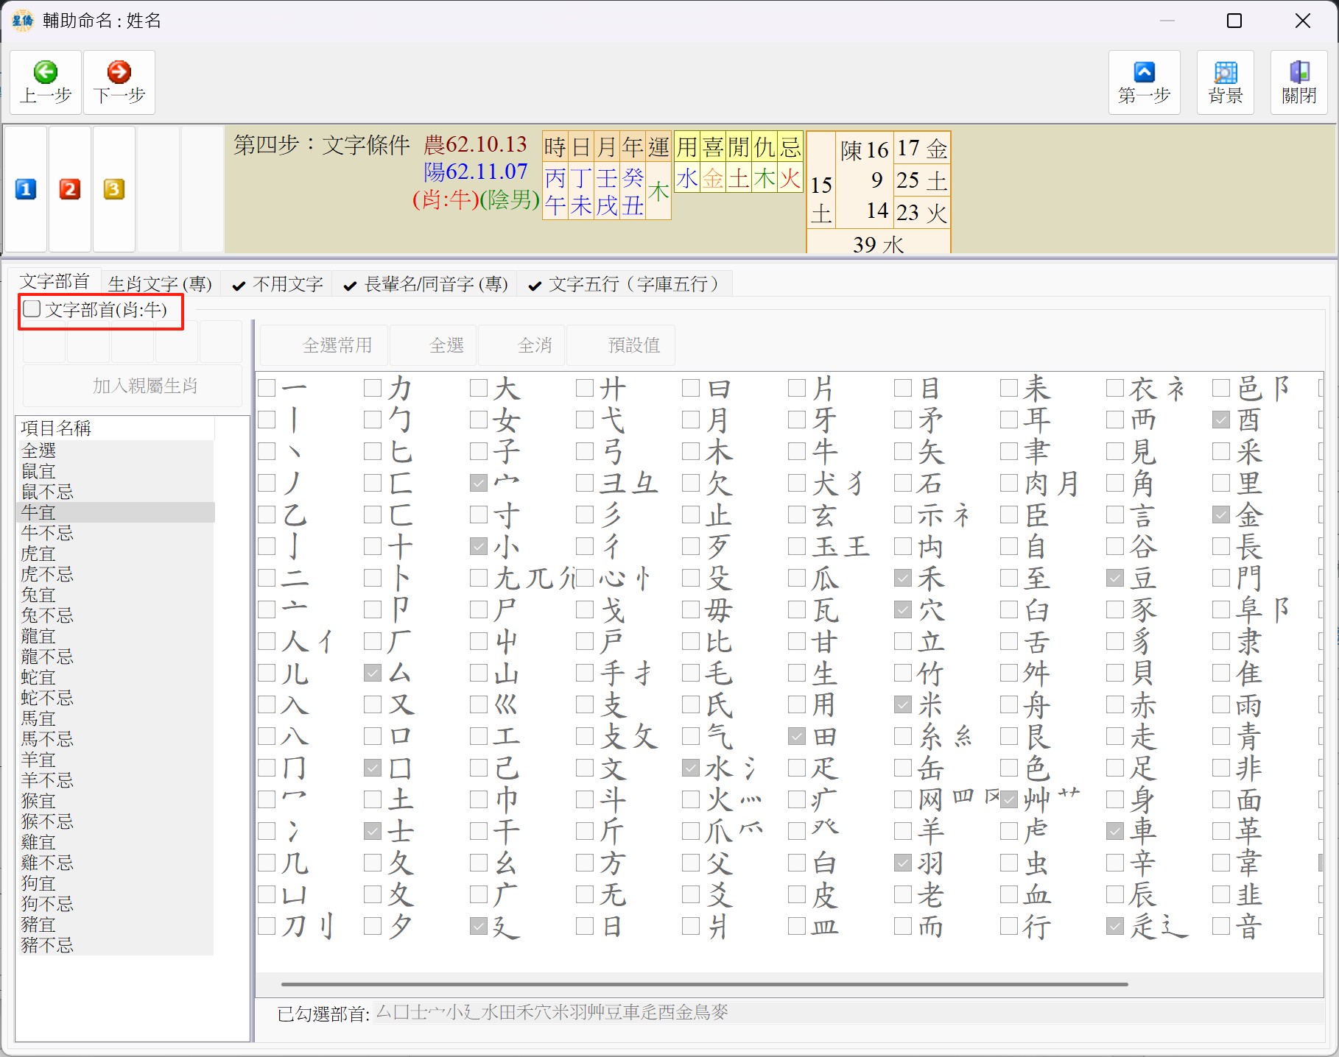The image size is (1339, 1057).
Task: Open the 不用文字 tab
Action: click(287, 284)
